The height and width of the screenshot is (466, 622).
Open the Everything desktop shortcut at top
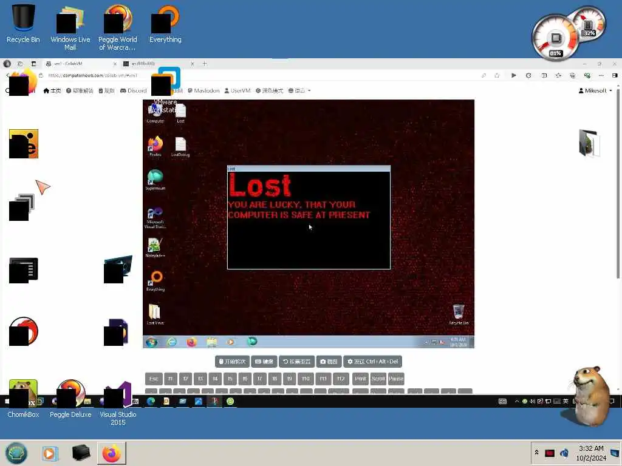point(165,24)
